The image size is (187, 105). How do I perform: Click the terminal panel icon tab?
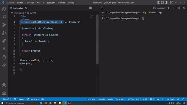(x=102, y=8)
